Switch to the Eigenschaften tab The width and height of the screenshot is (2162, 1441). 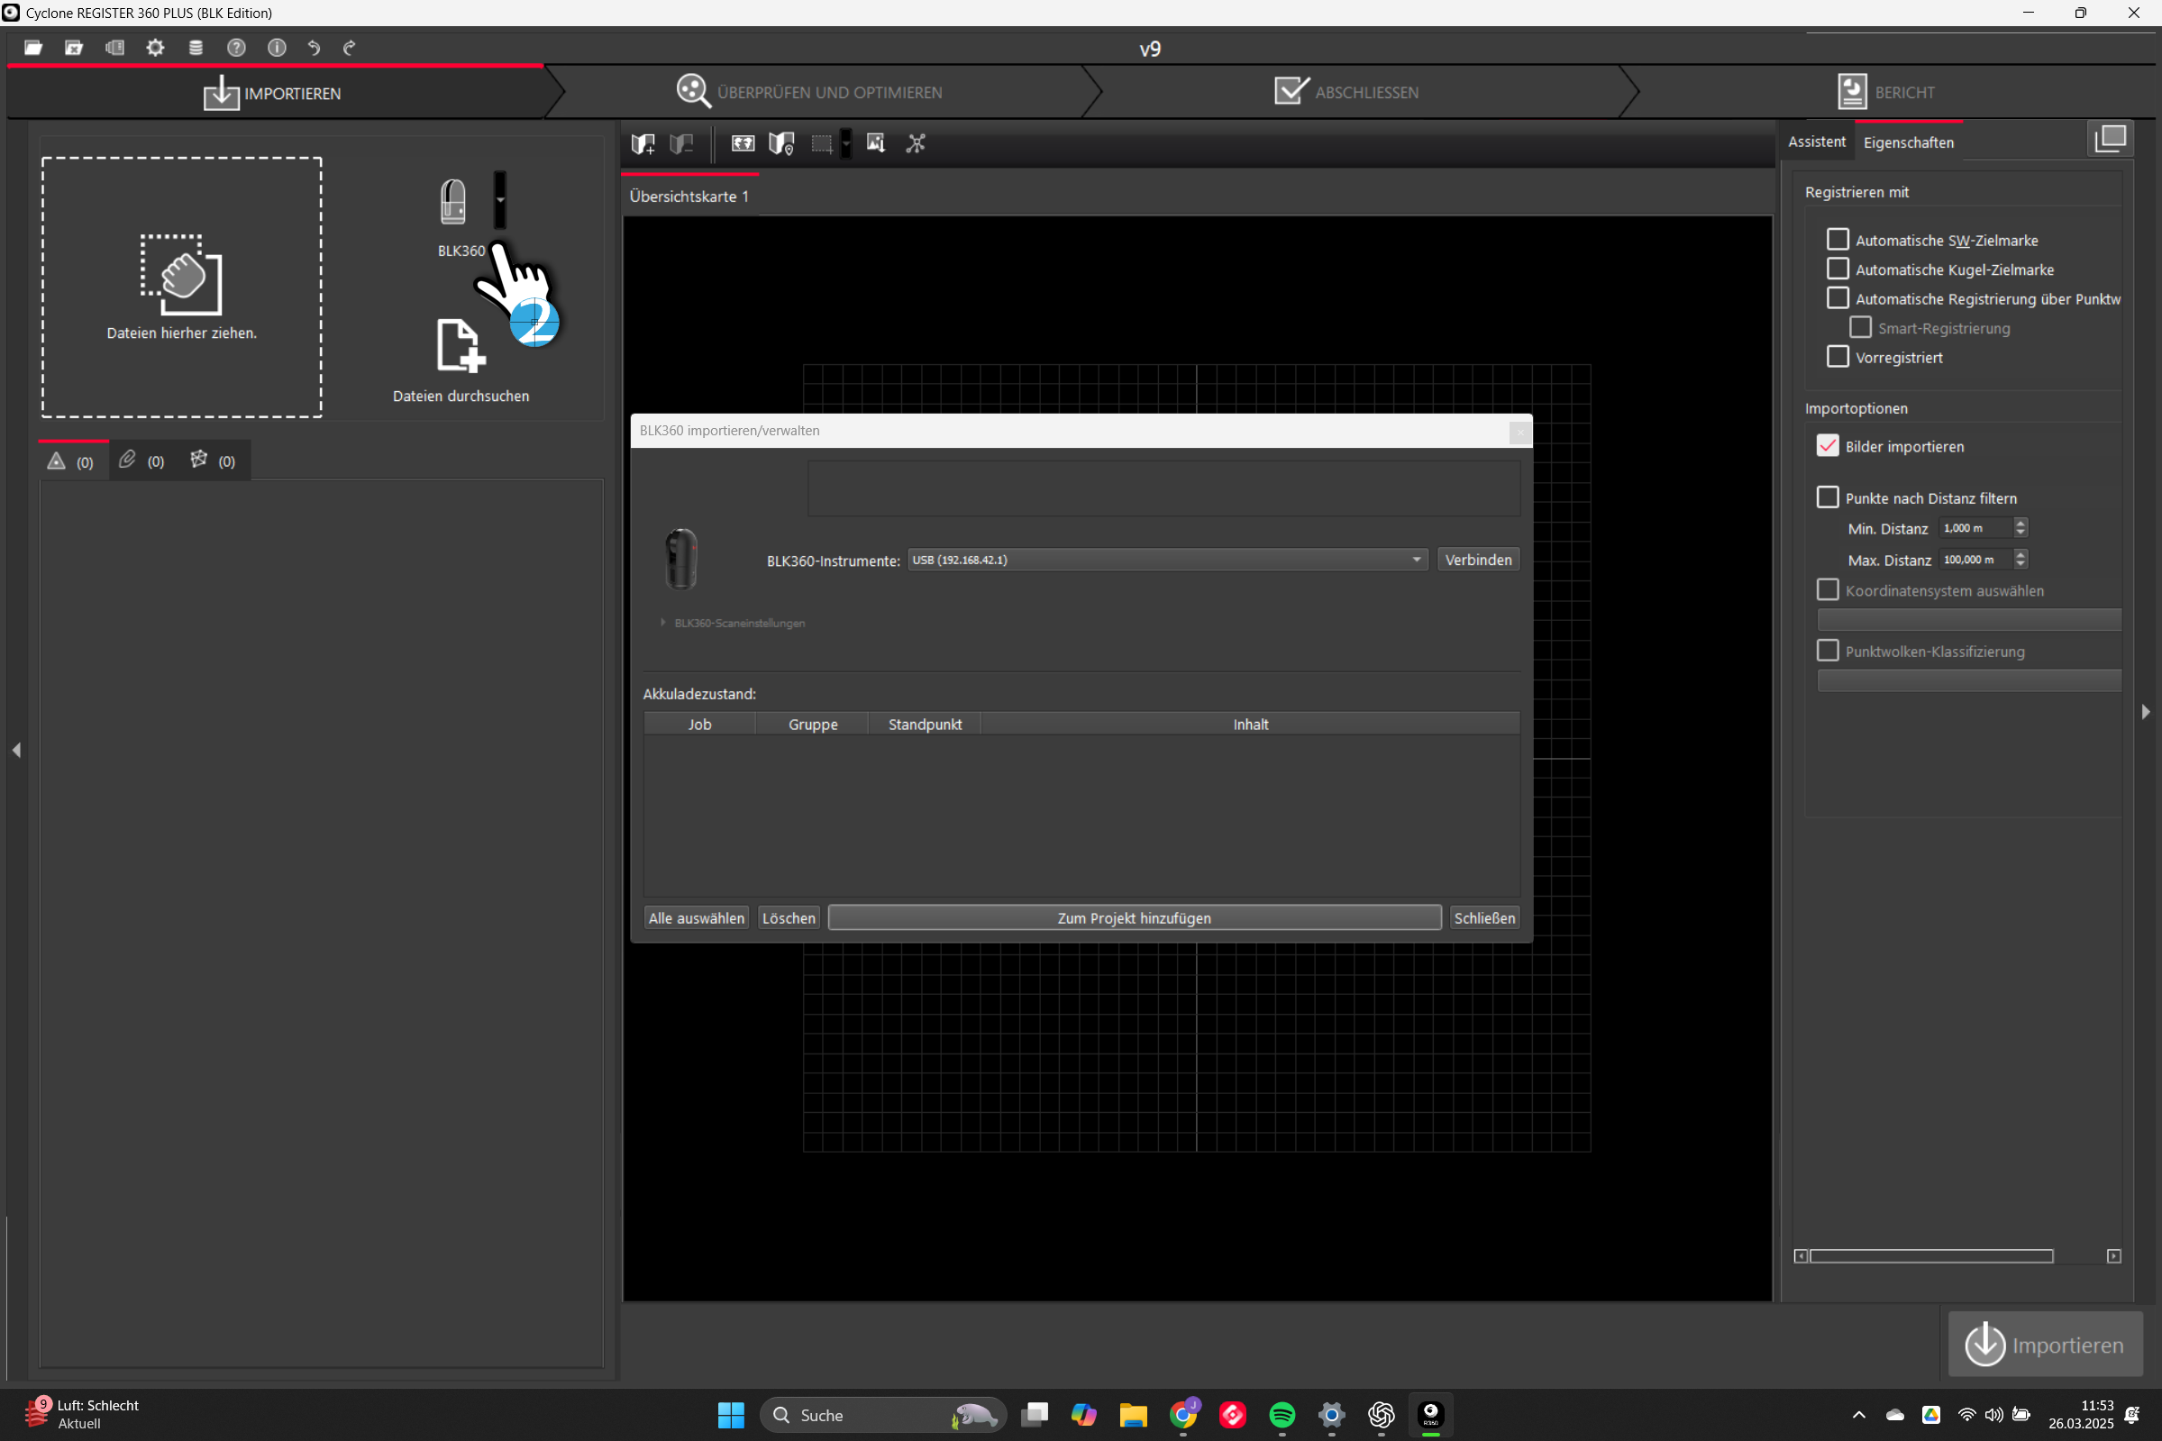[1909, 142]
